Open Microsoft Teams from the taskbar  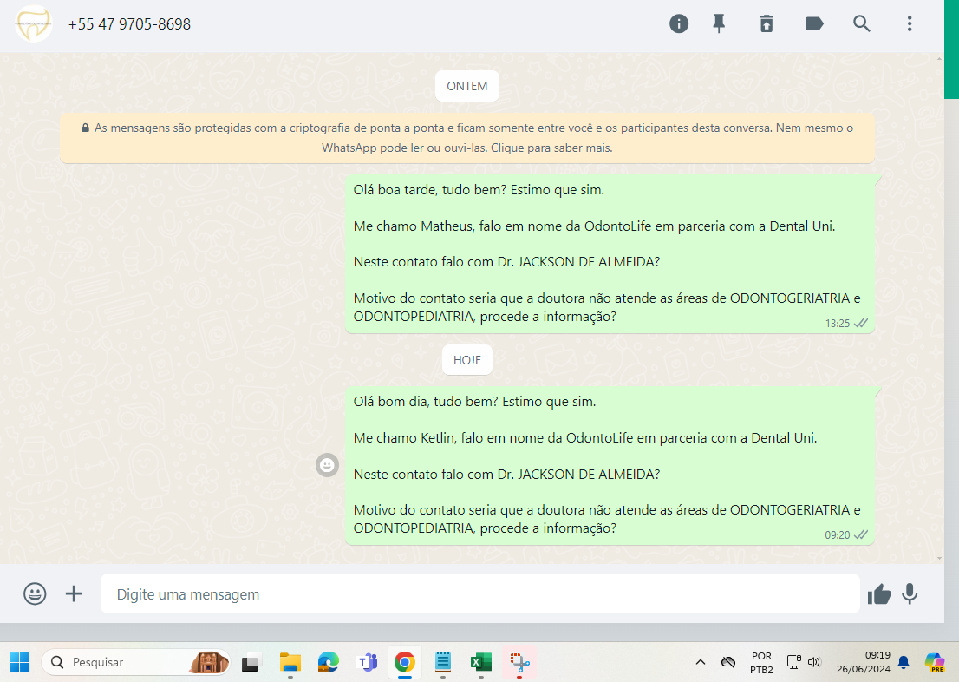pos(367,662)
